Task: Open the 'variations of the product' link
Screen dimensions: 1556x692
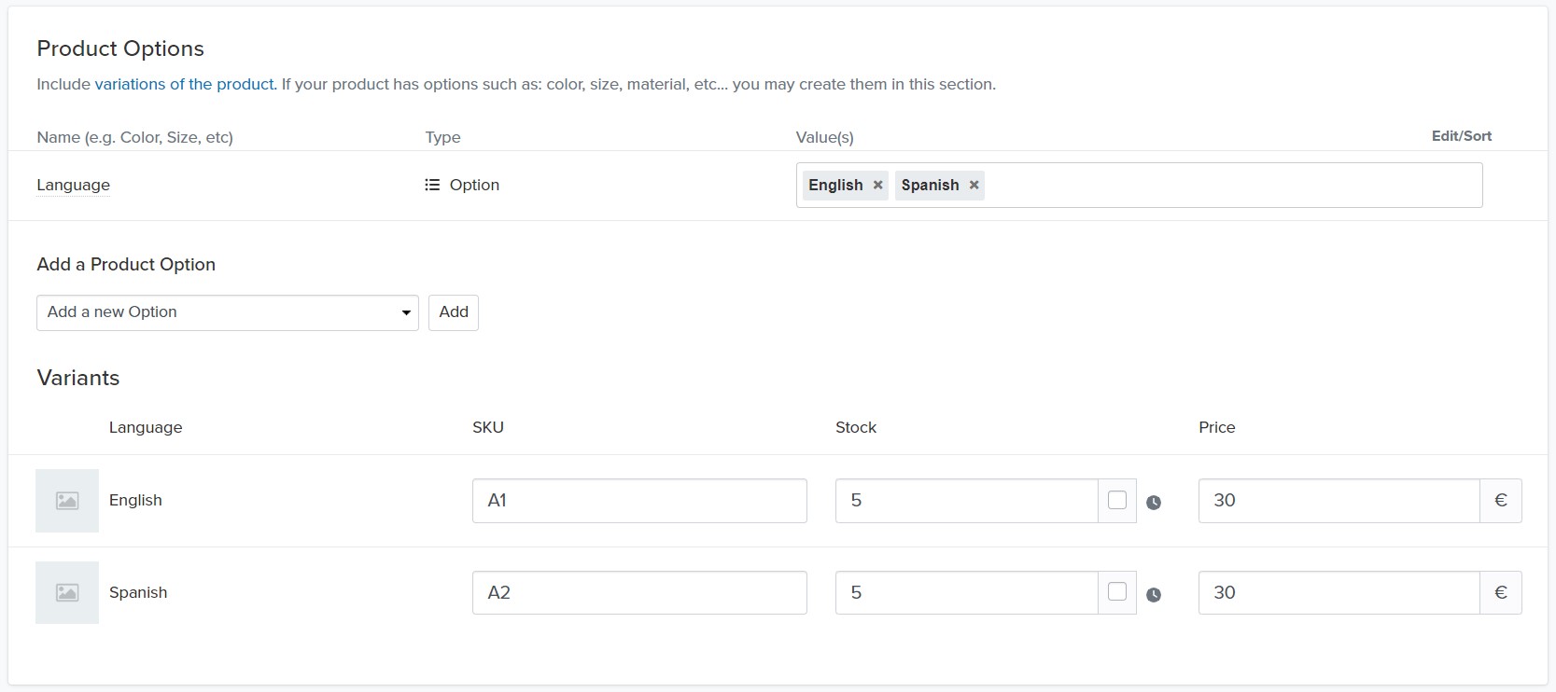Action: coord(185,84)
